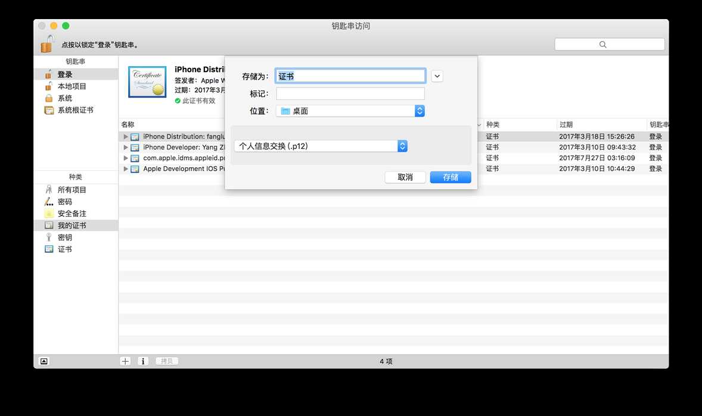Click the expiry date 2017年3月10日 10:44:29

click(x=597, y=168)
